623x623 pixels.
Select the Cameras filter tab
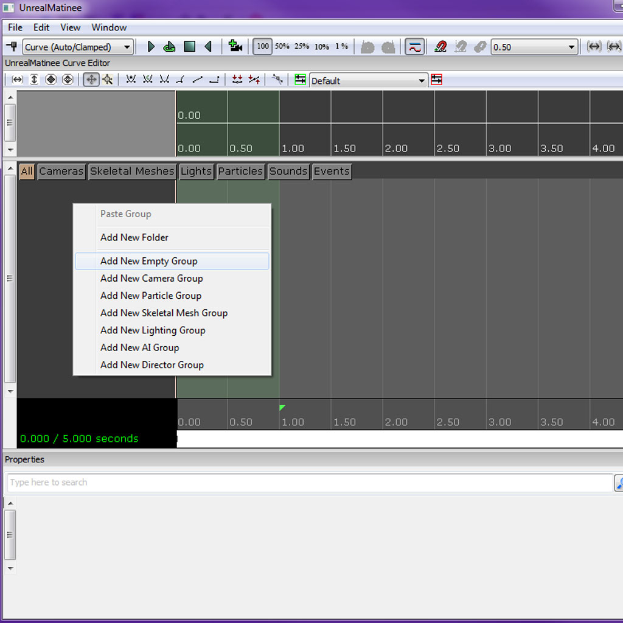pos(61,171)
